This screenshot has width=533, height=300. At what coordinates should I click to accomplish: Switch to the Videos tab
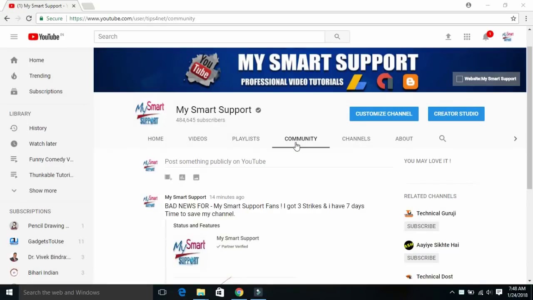tap(197, 139)
